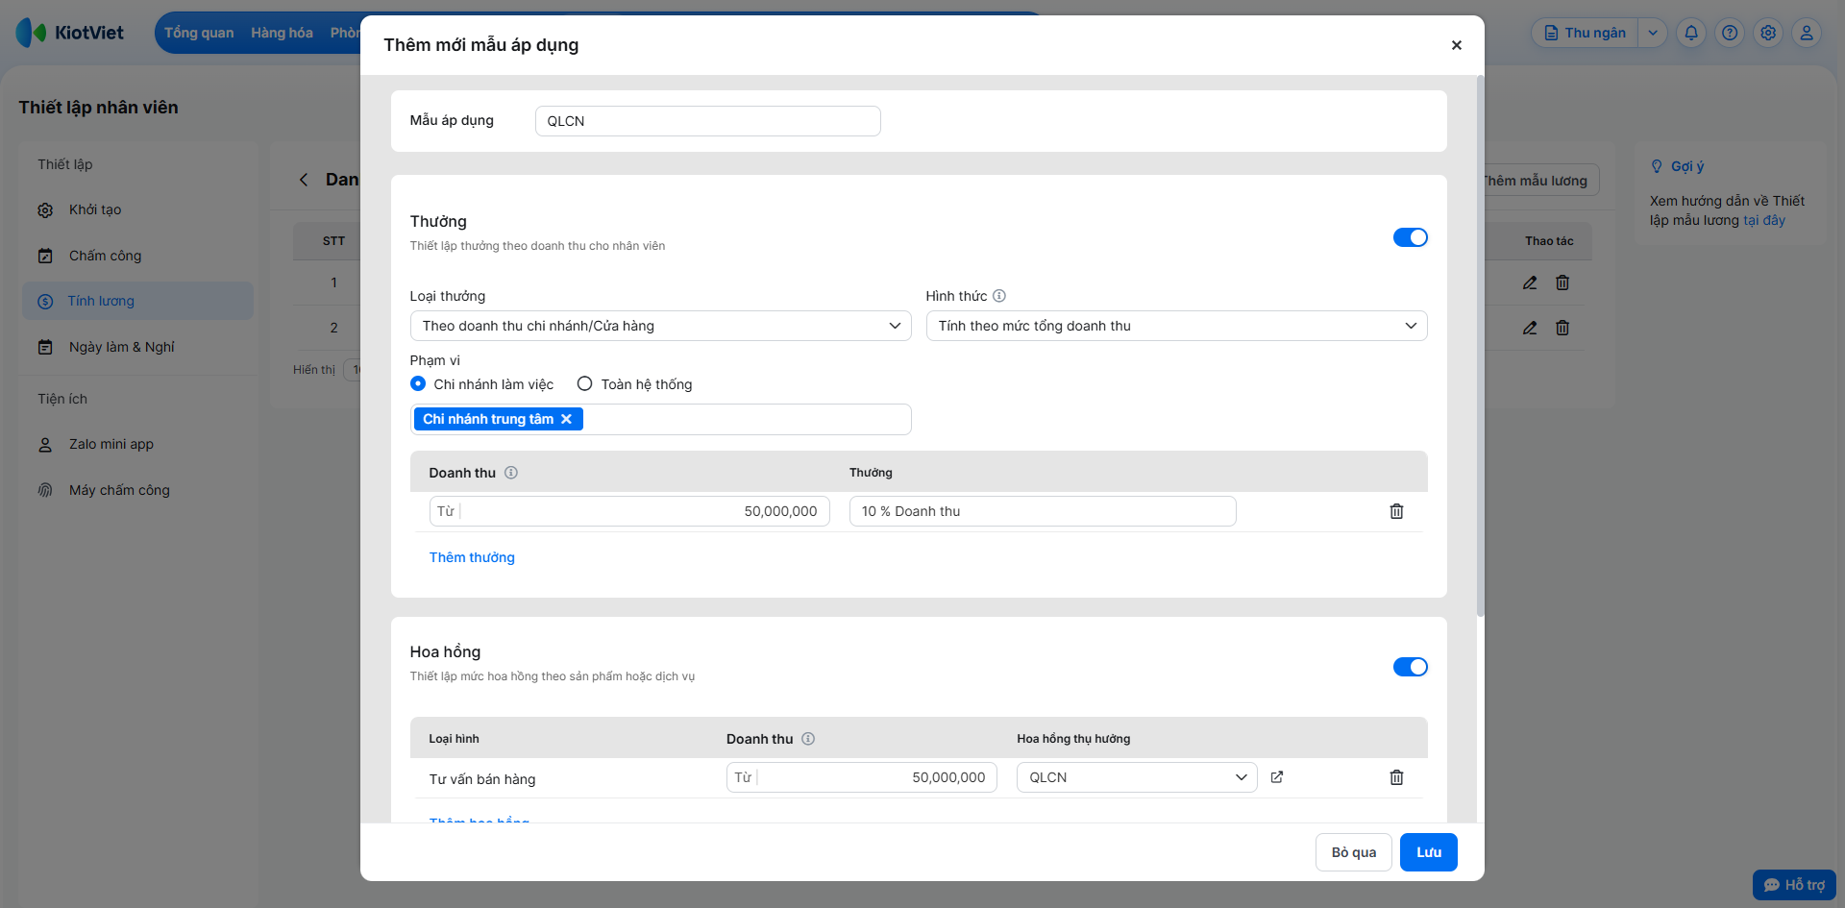This screenshot has width=1845, height=908.
Task: Delete the 10 % Doanh thu bonus row
Action: pyautogui.click(x=1396, y=511)
